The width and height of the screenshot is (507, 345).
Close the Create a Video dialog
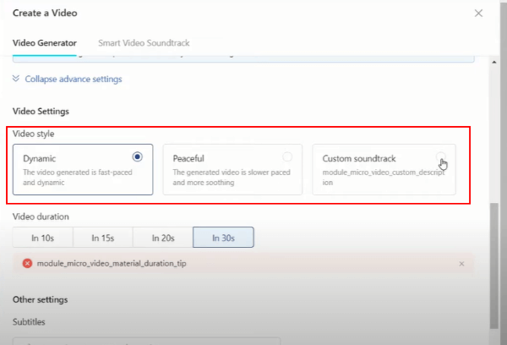tap(478, 14)
